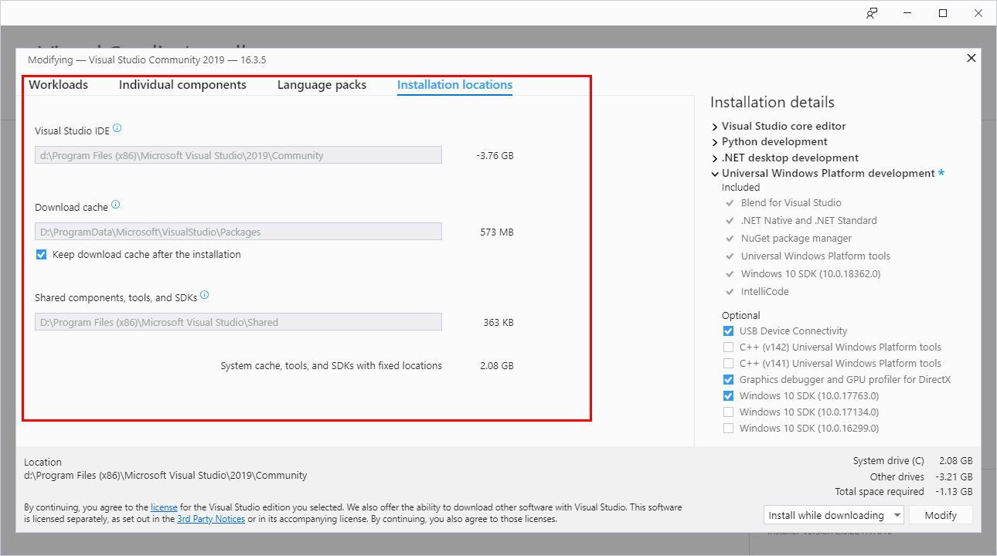Switch to the Workloads tab
This screenshot has height=556, width=997.
coord(58,85)
